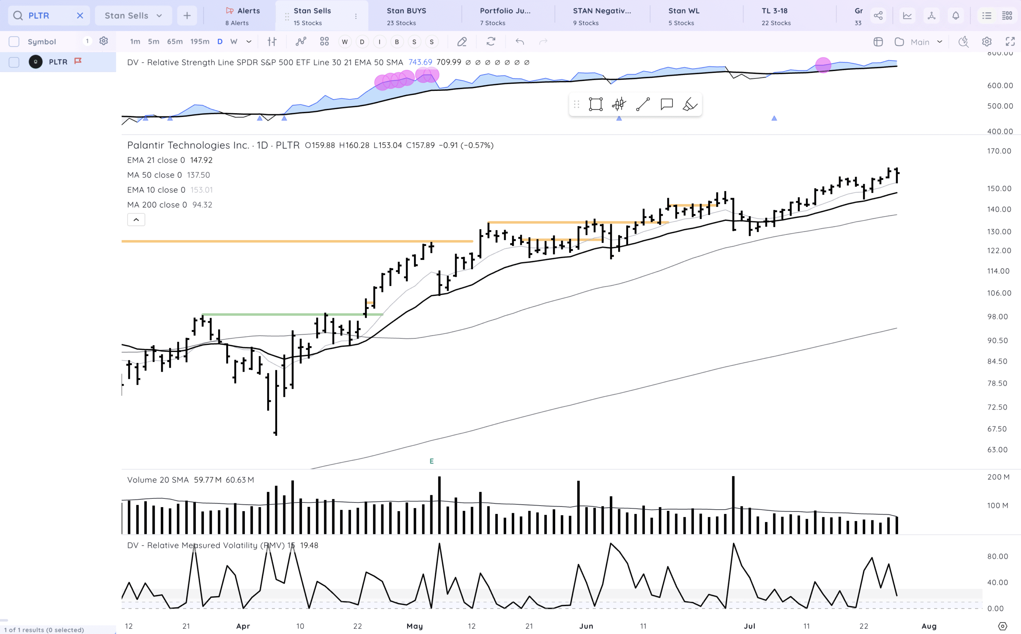This screenshot has width=1021, height=634.
Task: Click the refresh chart icon
Action: tap(491, 41)
